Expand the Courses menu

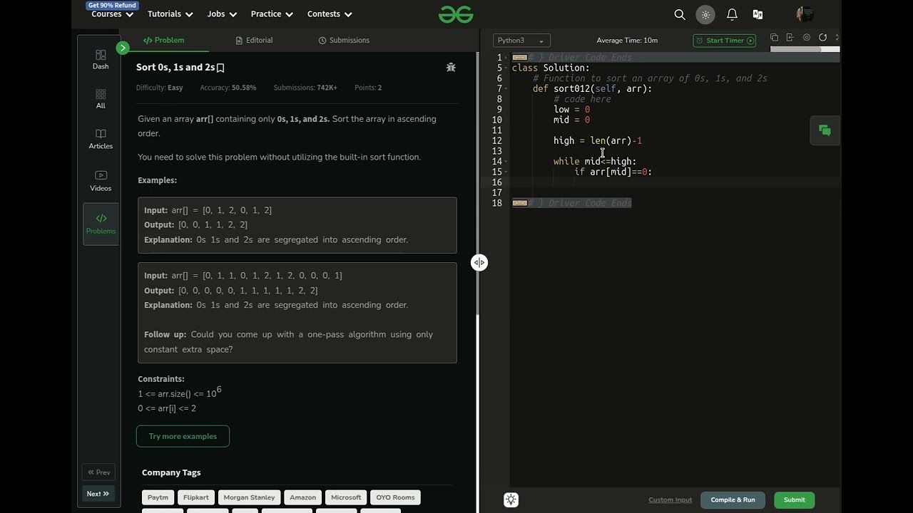click(113, 14)
